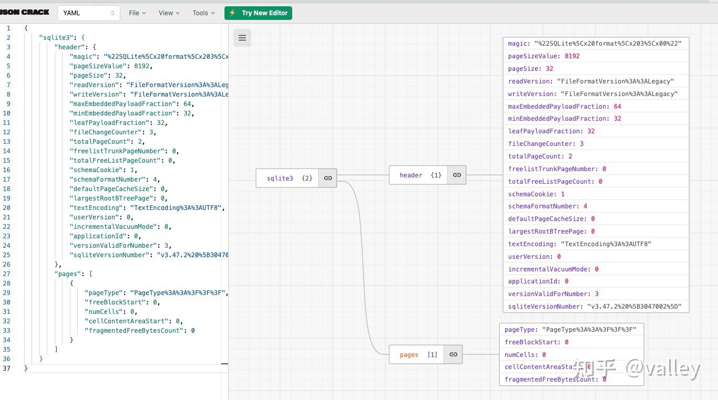This screenshot has width=718, height=400.
Task: Open the View menu
Action: pyautogui.click(x=169, y=13)
